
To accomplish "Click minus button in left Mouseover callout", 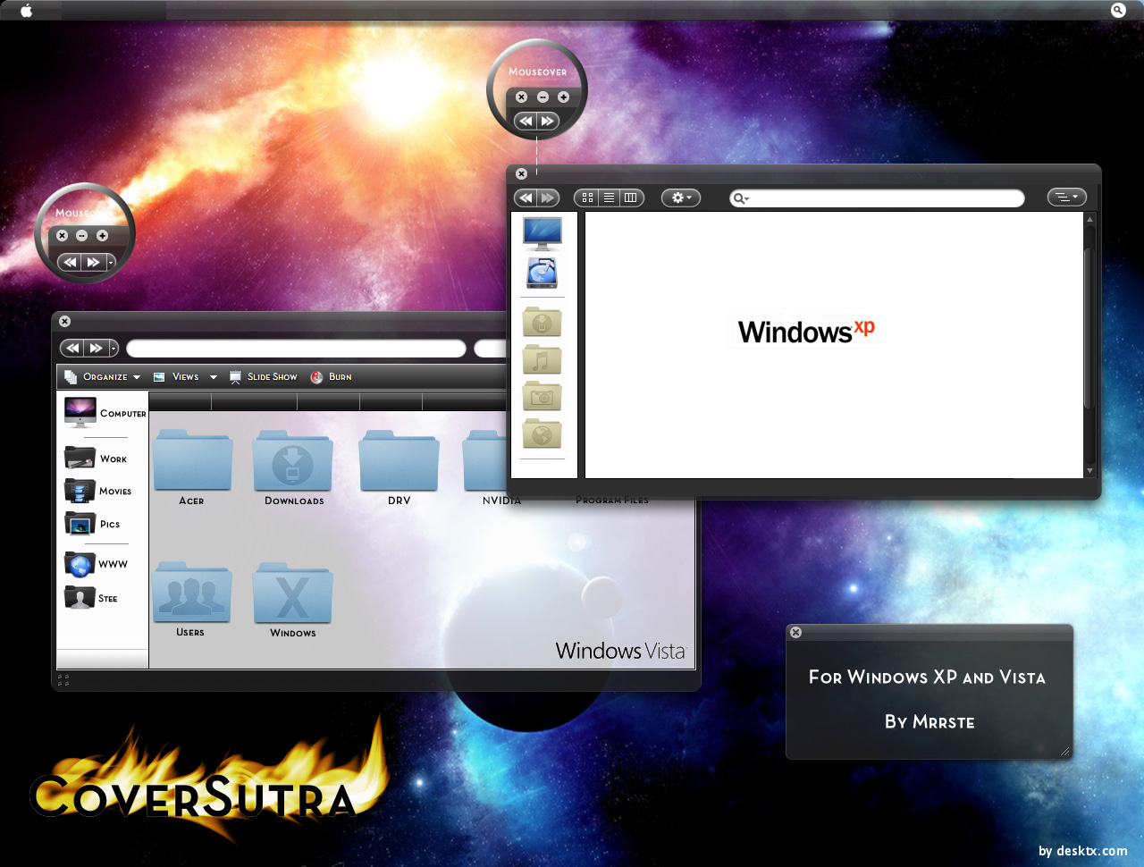I will click(x=81, y=235).
